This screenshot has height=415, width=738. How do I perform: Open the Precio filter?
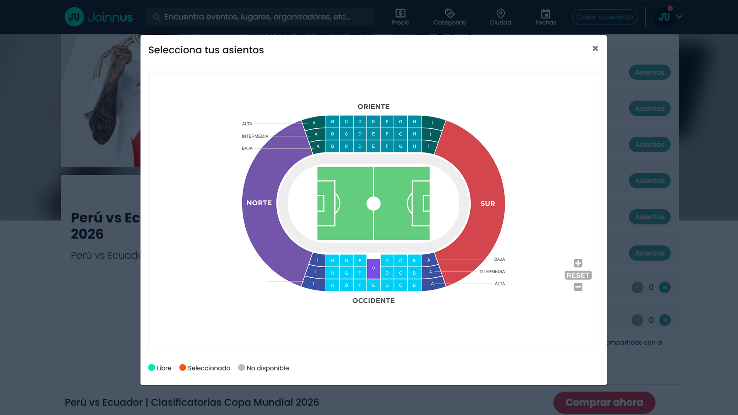coord(400,17)
